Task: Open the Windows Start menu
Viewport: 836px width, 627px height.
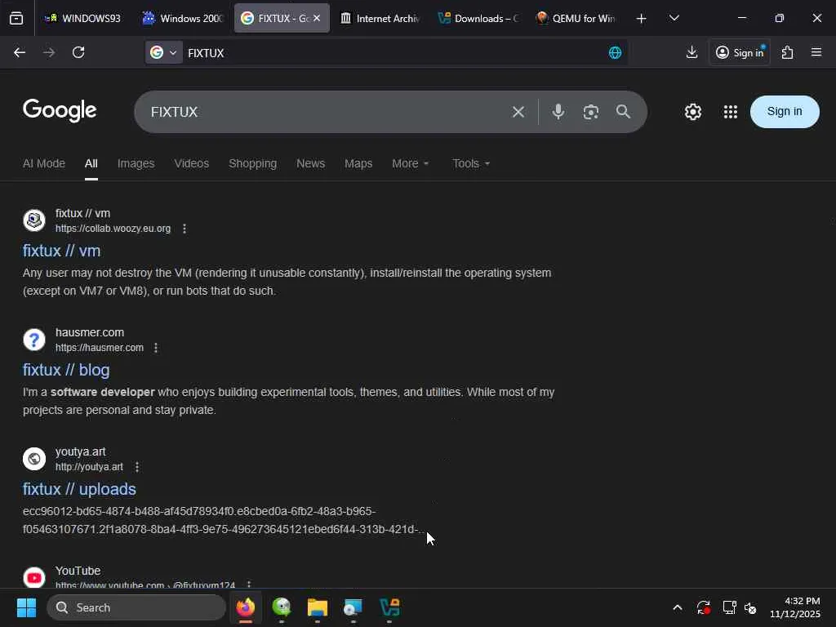Action: pyautogui.click(x=26, y=607)
